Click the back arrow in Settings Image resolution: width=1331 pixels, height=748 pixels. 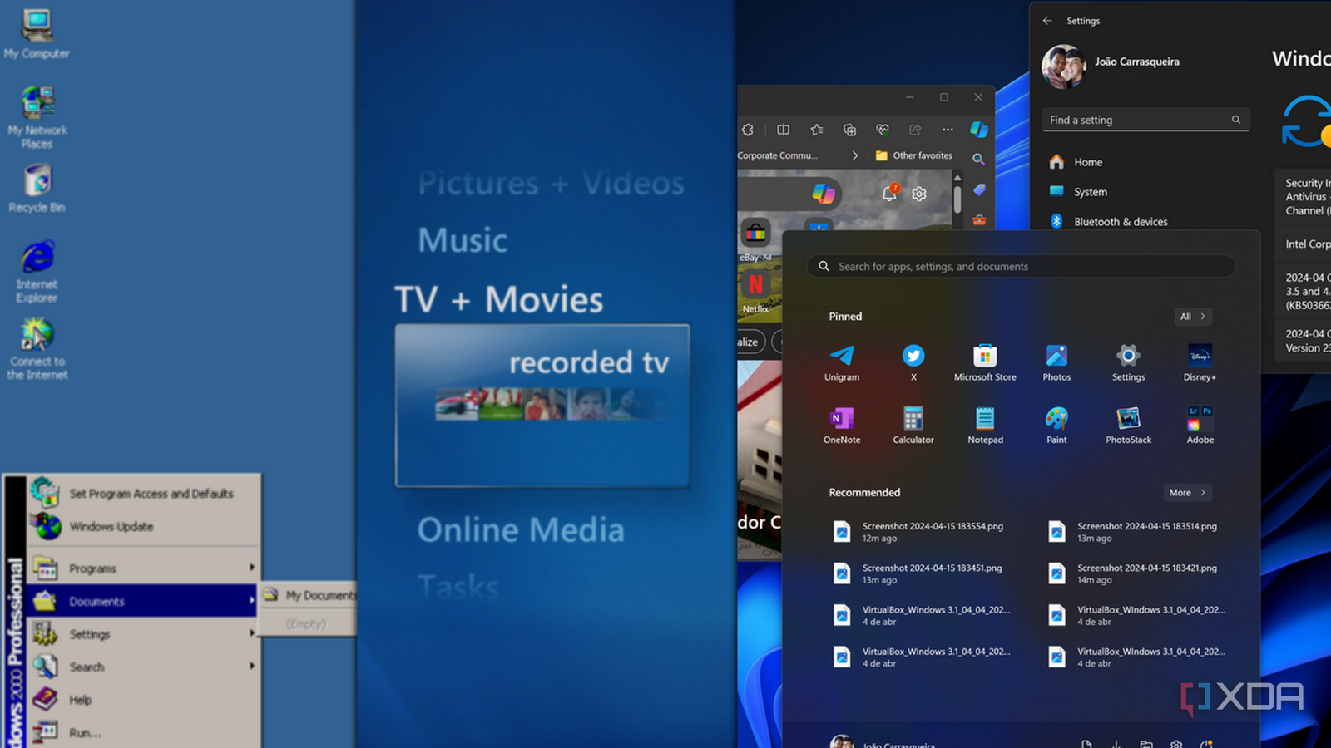coord(1047,20)
